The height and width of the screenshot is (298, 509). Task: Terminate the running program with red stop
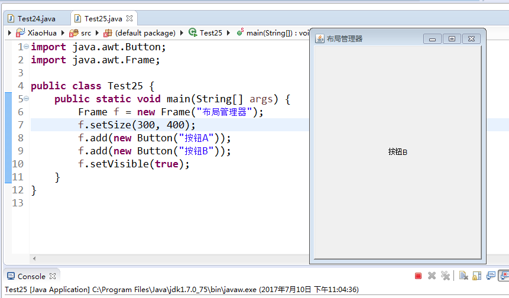[x=418, y=276]
